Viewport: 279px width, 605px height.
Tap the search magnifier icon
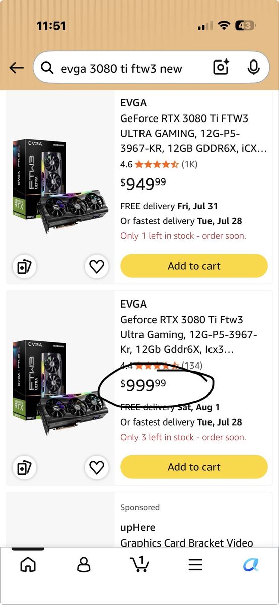(47, 68)
